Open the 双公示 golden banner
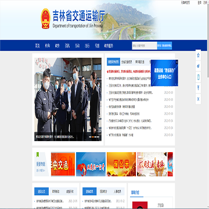Viewport: 209px width, 209px height. 121,164
